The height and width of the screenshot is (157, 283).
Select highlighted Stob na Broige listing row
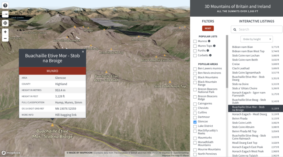point(255,109)
